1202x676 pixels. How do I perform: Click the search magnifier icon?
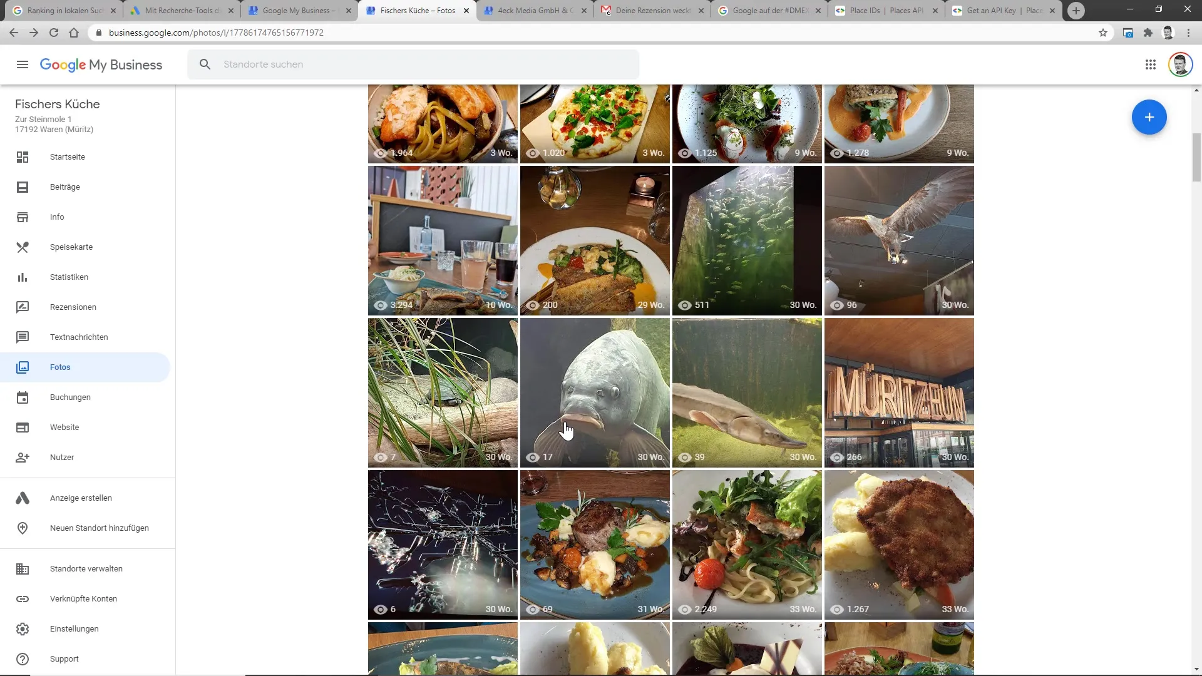(205, 64)
